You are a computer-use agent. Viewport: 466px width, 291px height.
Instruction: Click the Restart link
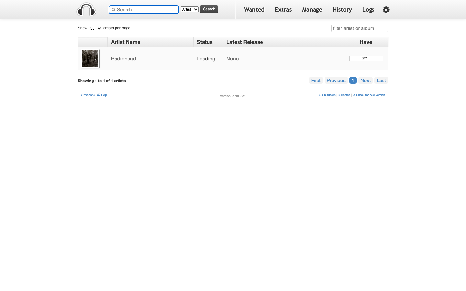point(344,95)
